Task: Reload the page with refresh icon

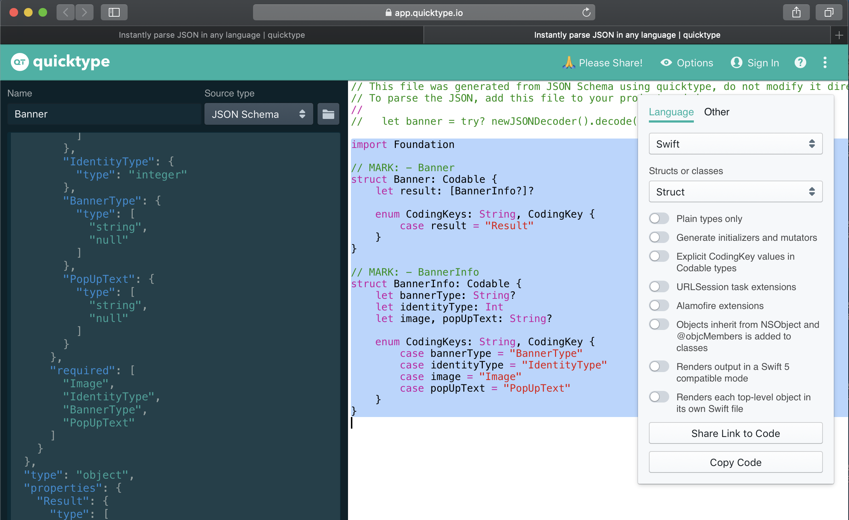Action: coord(586,13)
